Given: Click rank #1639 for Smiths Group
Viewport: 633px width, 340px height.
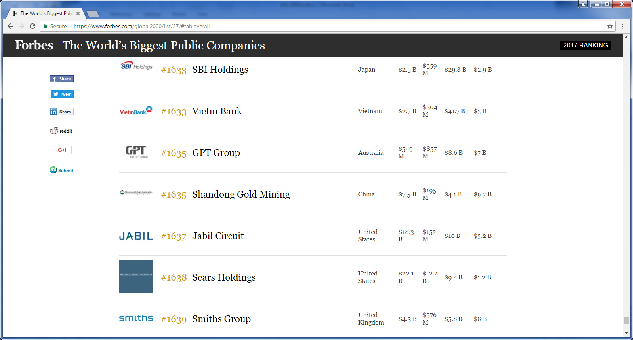Looking at the screenshot, I should pos(174,319).
